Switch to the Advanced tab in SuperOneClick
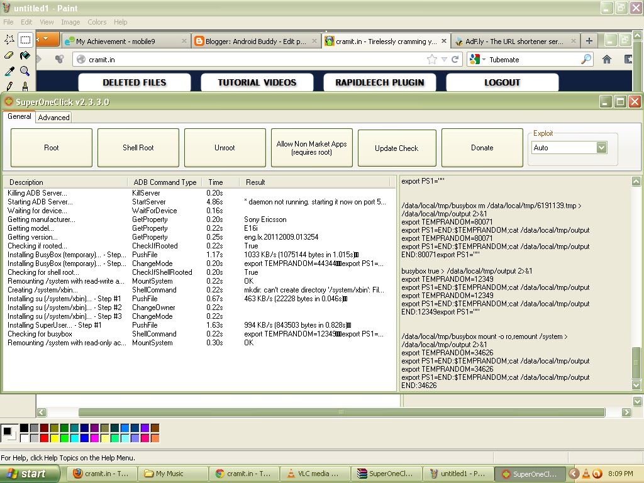 point(54,118)
